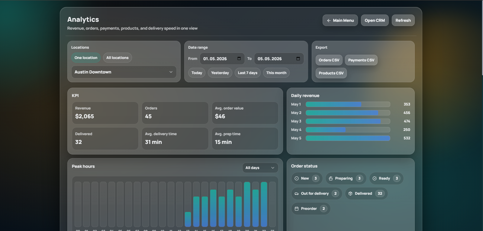The height and width of the screenshot is (231, 483).
Task: Click the Out for delivery vehicle icon
Action: (x=297, y=194)
